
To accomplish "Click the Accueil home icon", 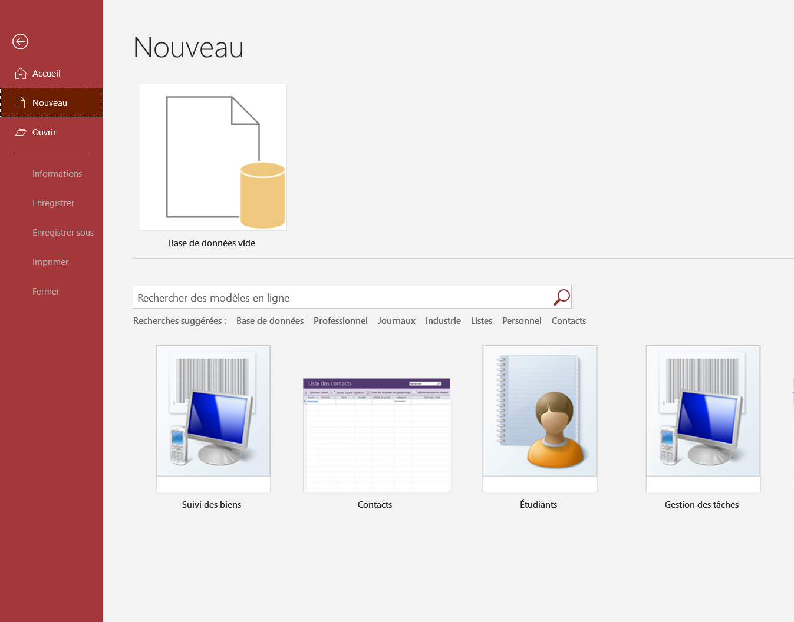I will 21,74.
